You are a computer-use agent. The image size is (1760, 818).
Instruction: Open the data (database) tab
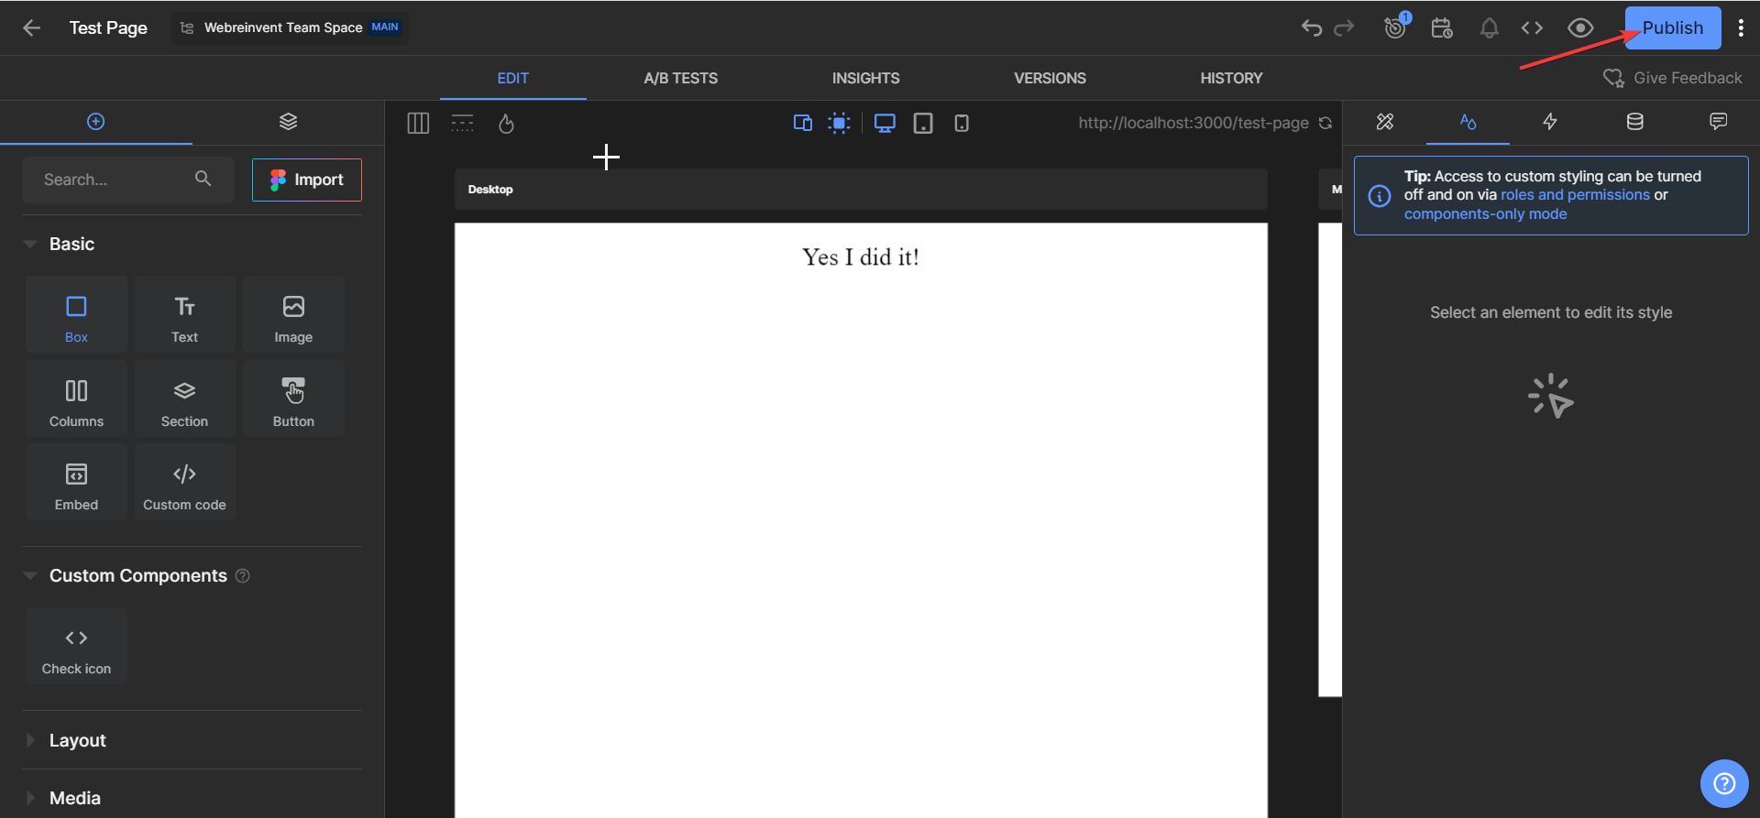1634,122
